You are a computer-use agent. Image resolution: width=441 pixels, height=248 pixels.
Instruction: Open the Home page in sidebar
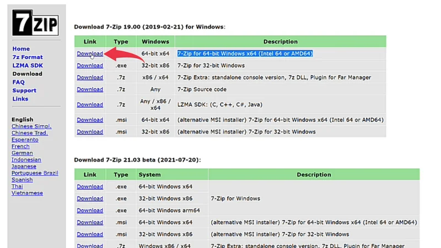point(21,49)
